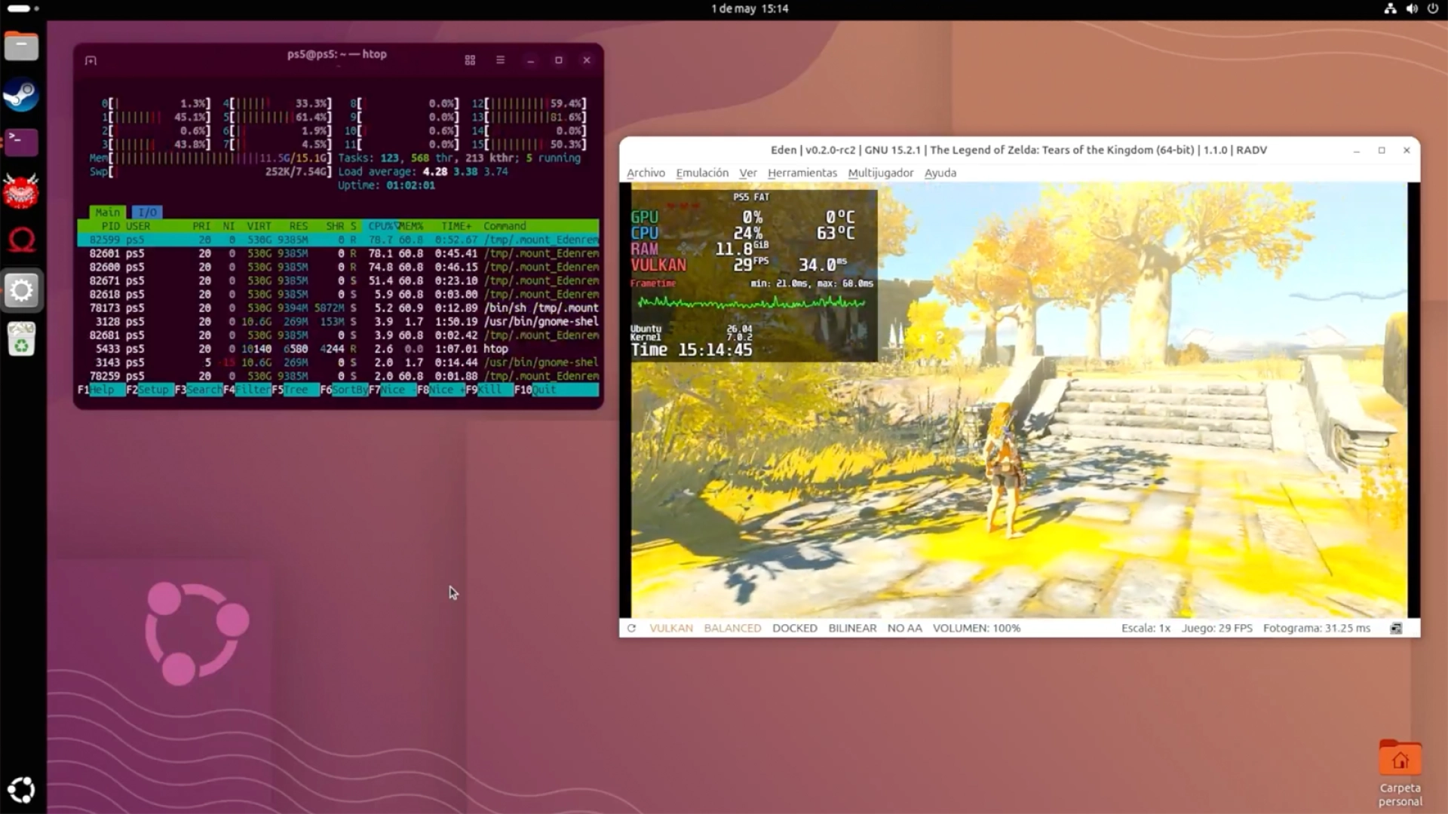Open the Settings gear in the dock
1448x814 pixels.
point(21,290)
